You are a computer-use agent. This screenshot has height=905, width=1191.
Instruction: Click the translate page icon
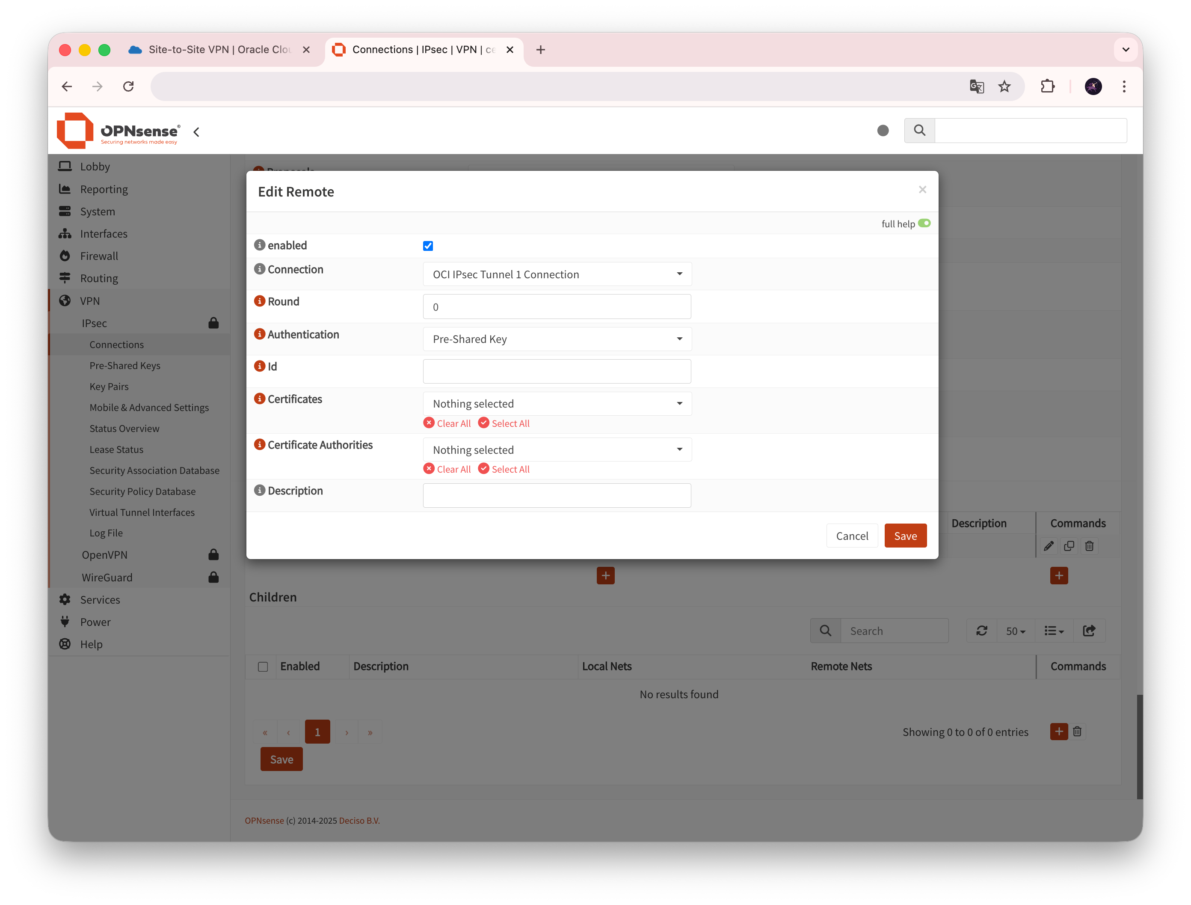(x=977, y=86)
